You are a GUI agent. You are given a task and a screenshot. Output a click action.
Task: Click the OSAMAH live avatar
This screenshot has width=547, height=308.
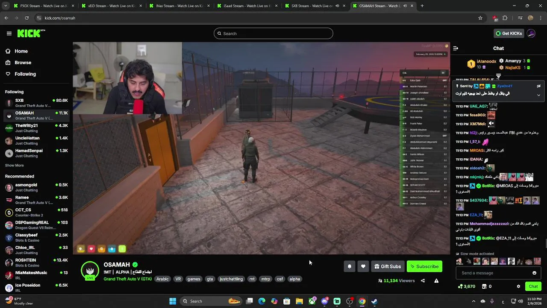click(90, 271)
